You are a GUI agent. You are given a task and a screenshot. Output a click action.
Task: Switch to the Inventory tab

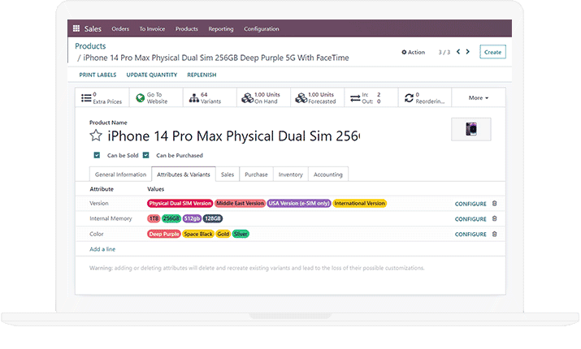[290, 174]
